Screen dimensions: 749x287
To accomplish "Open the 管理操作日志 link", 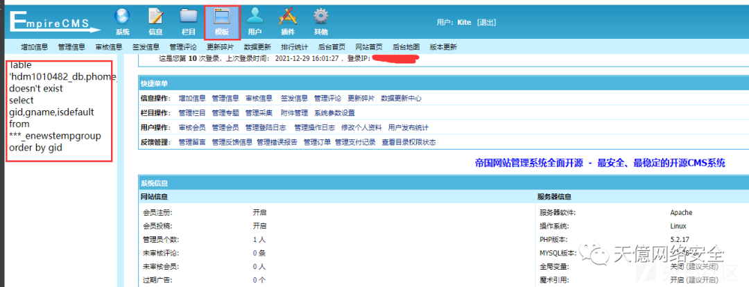I will tap(314, 128).
